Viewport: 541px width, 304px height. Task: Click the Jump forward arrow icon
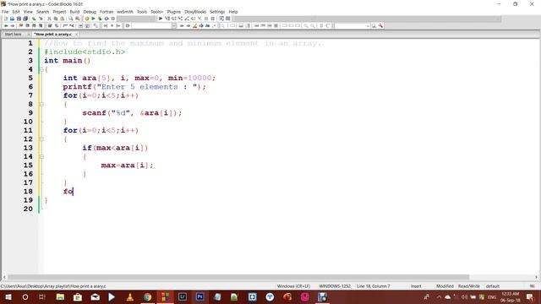(x=12, y=26)
